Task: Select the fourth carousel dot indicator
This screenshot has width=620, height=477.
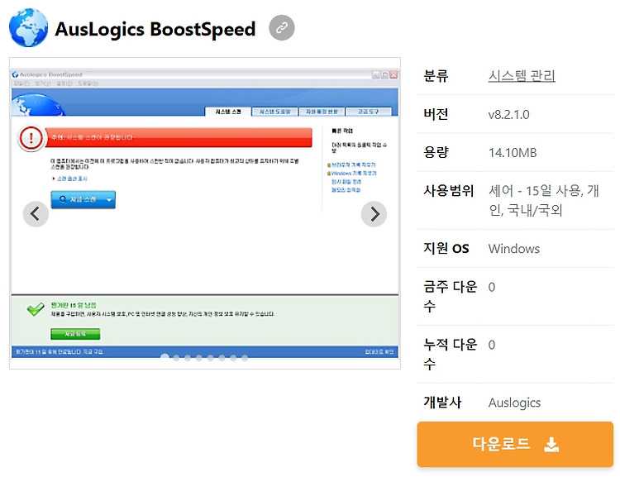Action: tap(199, 358)
